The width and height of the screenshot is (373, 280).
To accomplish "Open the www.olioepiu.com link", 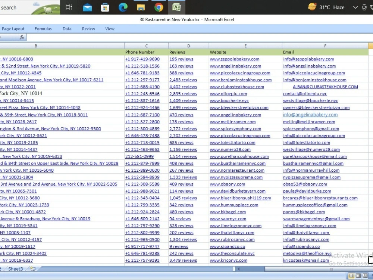I will tap(228, 94).
